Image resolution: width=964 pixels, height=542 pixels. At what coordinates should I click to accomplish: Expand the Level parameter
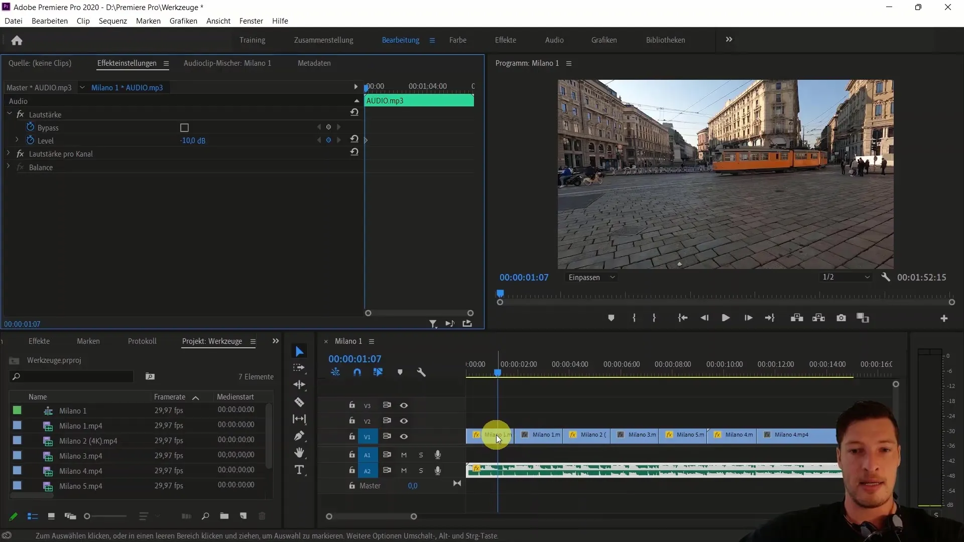point(17,140)
